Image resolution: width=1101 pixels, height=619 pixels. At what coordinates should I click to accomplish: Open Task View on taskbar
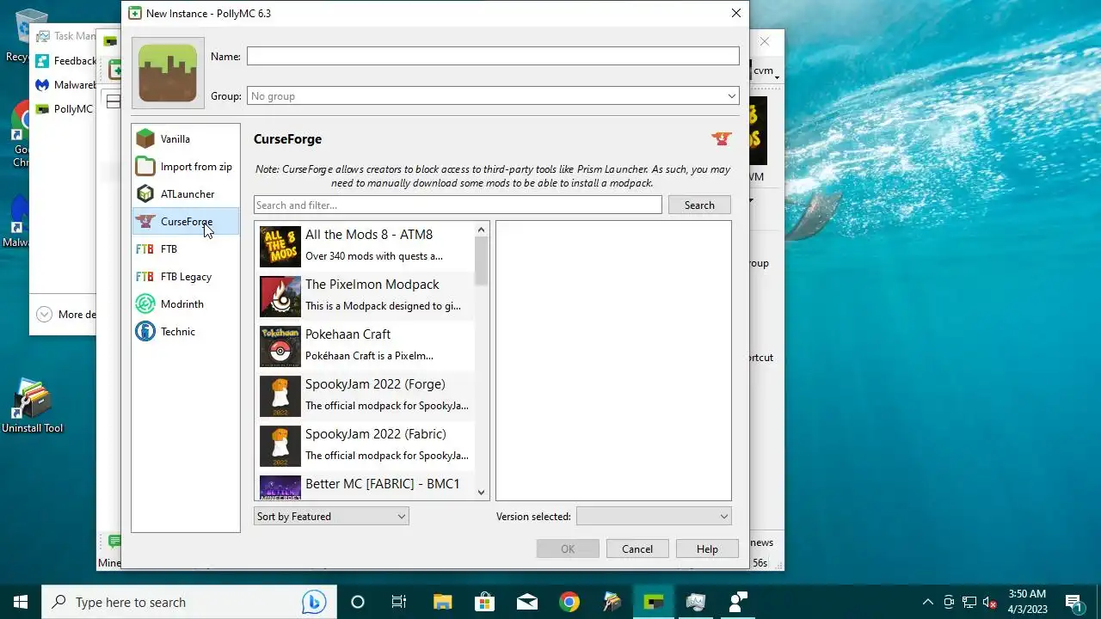pos(399,602)
